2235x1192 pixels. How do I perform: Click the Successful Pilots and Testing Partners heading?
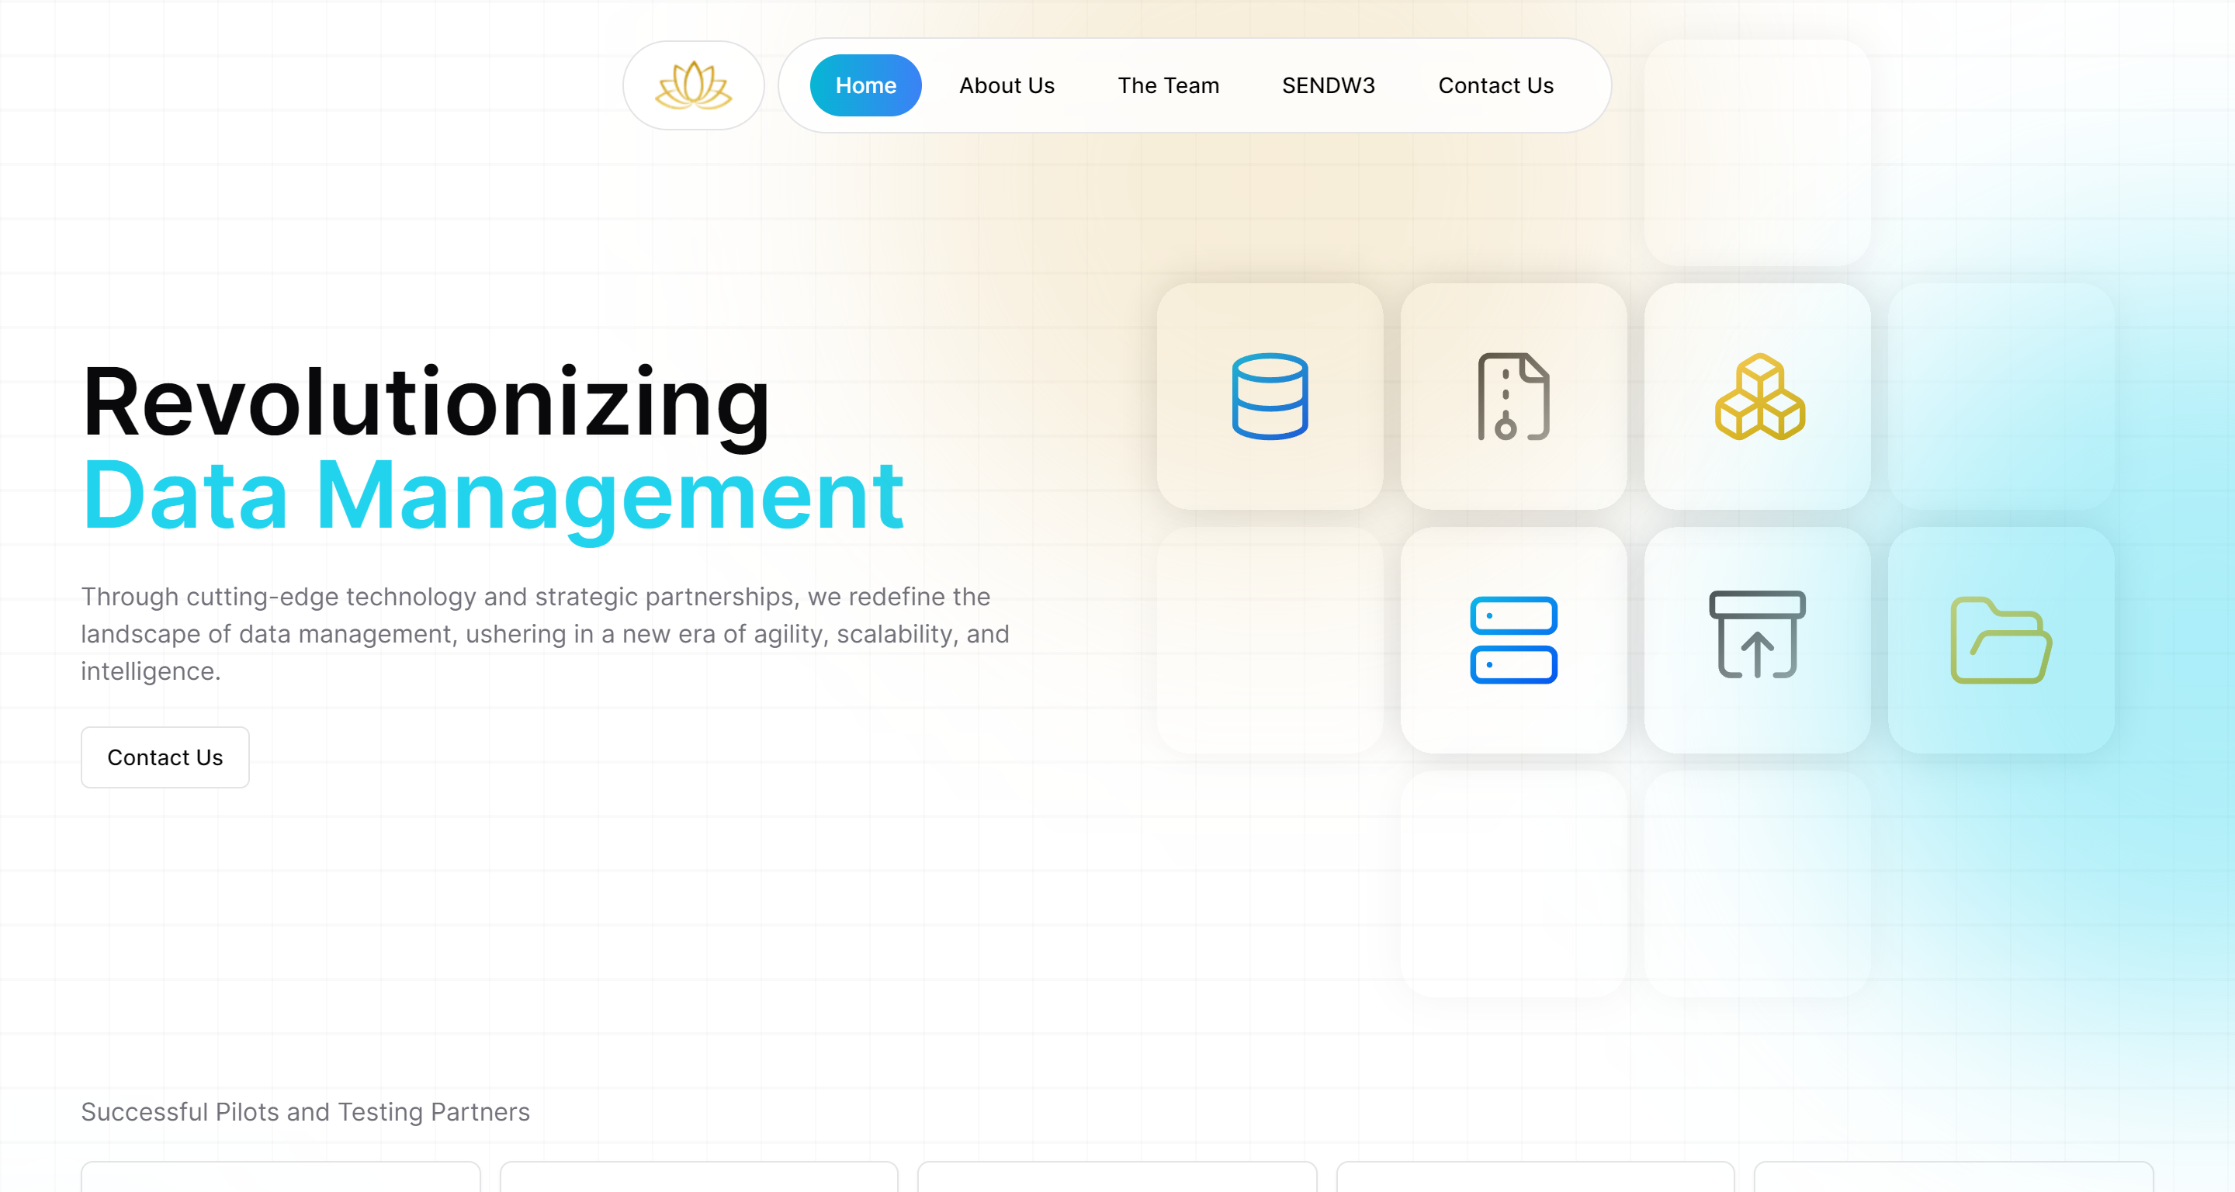(x=306, y=1112)
